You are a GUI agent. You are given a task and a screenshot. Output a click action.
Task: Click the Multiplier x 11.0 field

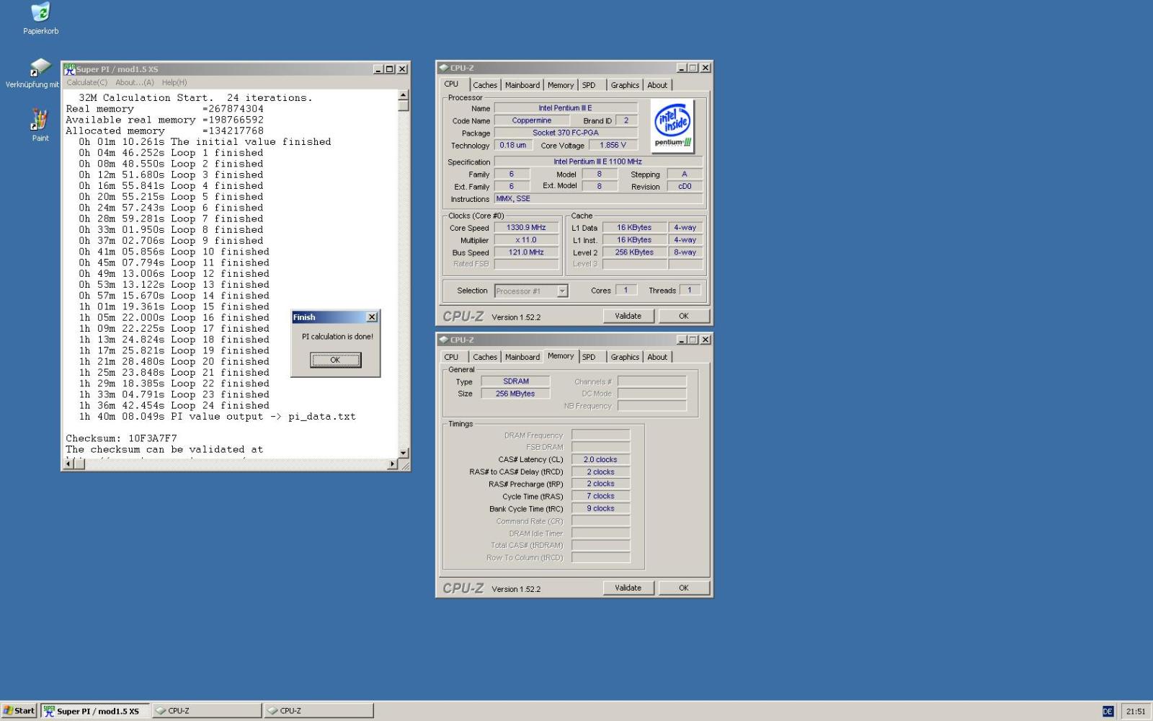click(x=526, y=240)
